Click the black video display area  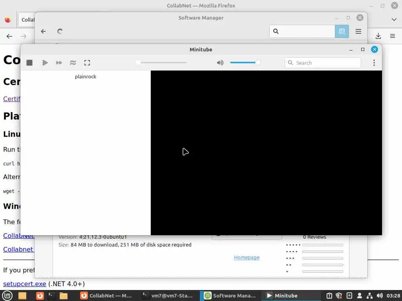[266, 152]
